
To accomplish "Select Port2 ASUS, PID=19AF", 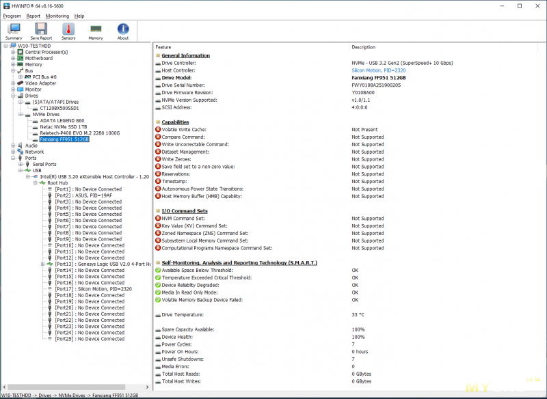I will click(83, 195).
